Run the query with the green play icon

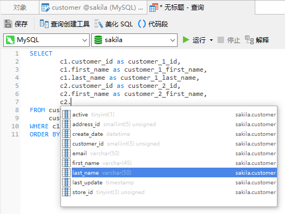[x=186, y=40]
